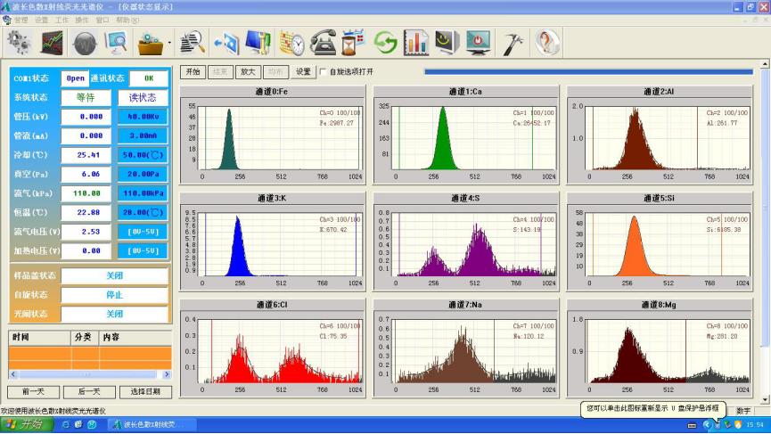The height and width of the screenshot is (434, 771).
Task: Click the 自旋状态 停止 field
Action: pyautogui.click(x=115, y=295)
